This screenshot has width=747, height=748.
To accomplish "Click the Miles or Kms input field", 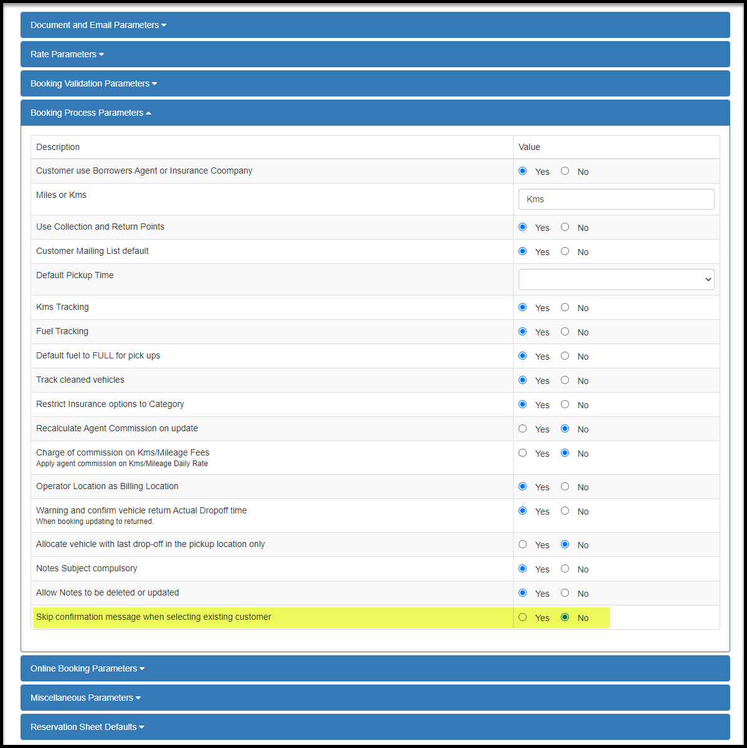I will tap(616, 199).
